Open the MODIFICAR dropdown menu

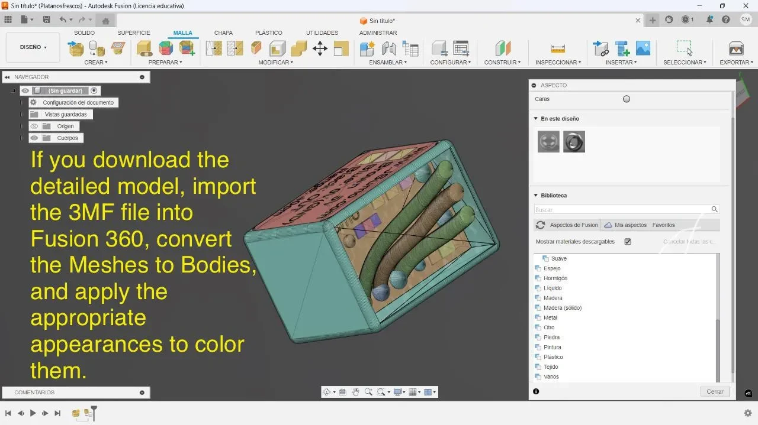276,62
